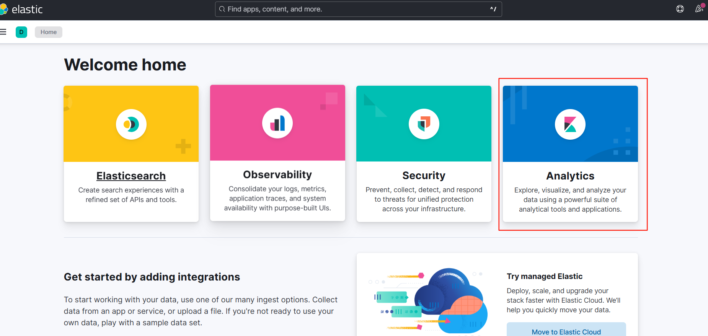708x336 pixels.
Task: Click the 'Try managed Elastic' heading
Action: tap(545, 276)
